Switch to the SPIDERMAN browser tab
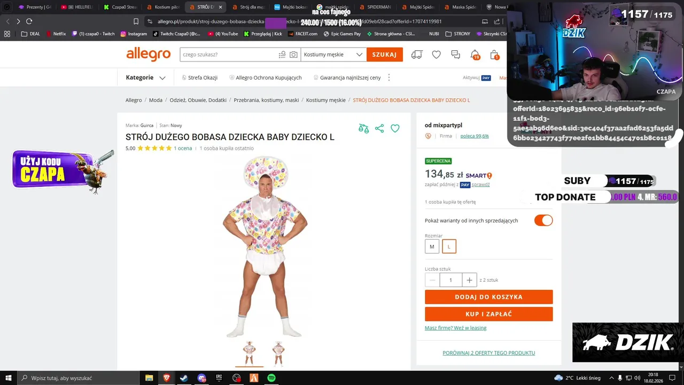Viewport: 684px width, 385px height. click(375, 7)
